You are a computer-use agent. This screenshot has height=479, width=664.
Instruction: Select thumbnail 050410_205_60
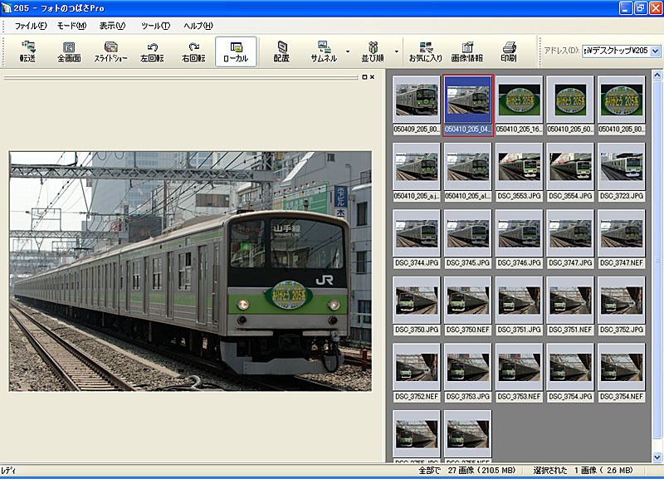tap(570, 105)
